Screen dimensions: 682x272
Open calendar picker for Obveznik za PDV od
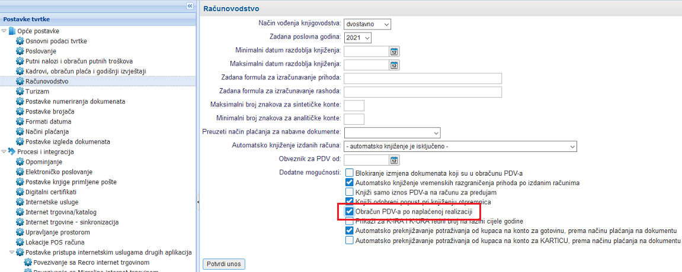(x=394, y=160)
